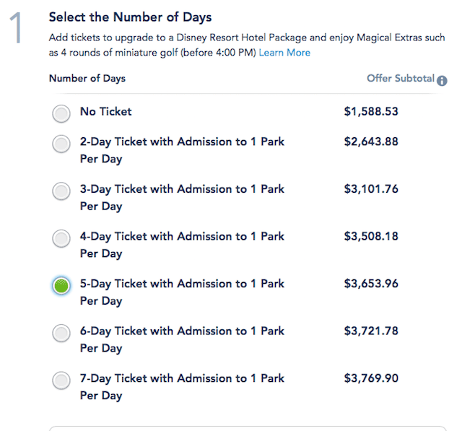
Task: Select the No Ticket radio button
Action: (61, 113)
